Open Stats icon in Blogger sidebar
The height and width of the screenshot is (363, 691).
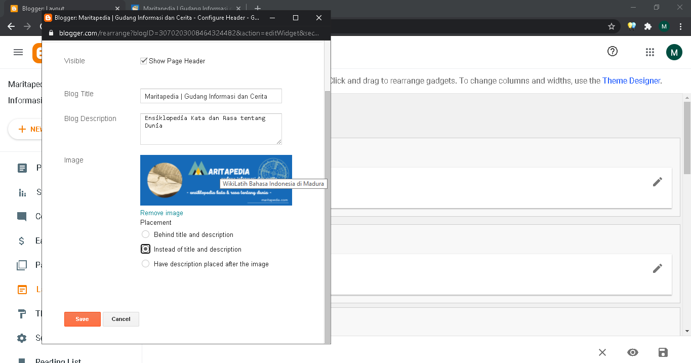[22, 192]
